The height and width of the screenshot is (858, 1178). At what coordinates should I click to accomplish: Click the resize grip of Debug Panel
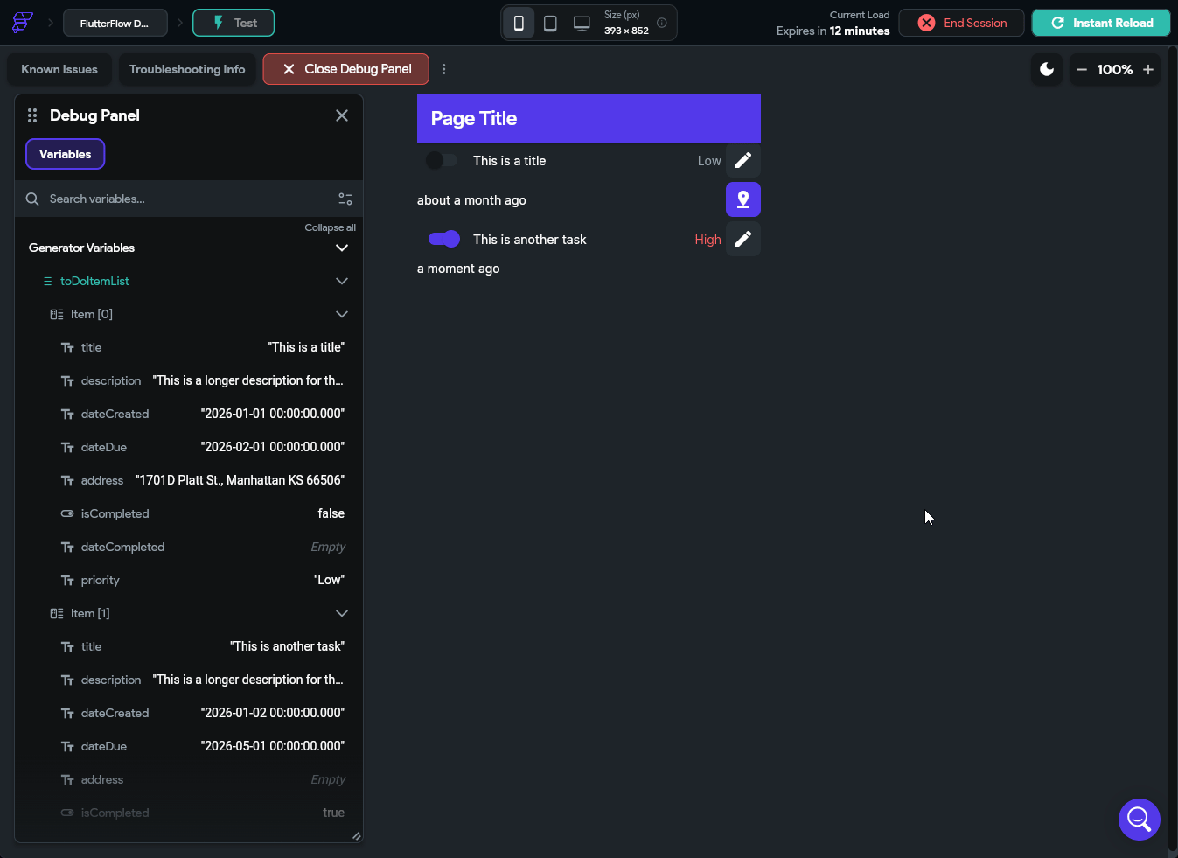pyautogui.click(x=356, y=836)
